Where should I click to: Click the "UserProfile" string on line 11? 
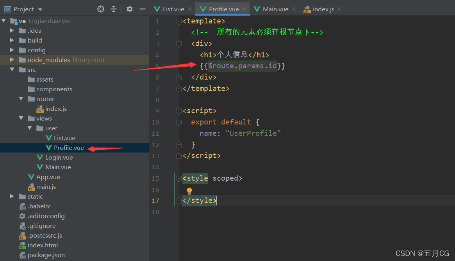253,133
